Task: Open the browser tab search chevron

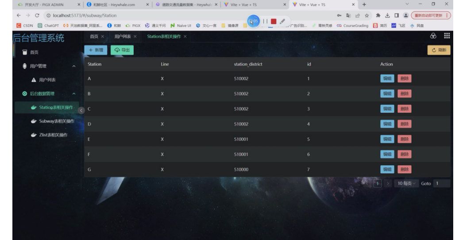Action: pos(407,4)
